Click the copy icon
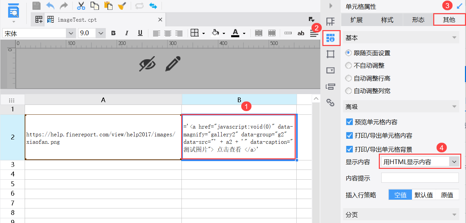 (95, 6)
